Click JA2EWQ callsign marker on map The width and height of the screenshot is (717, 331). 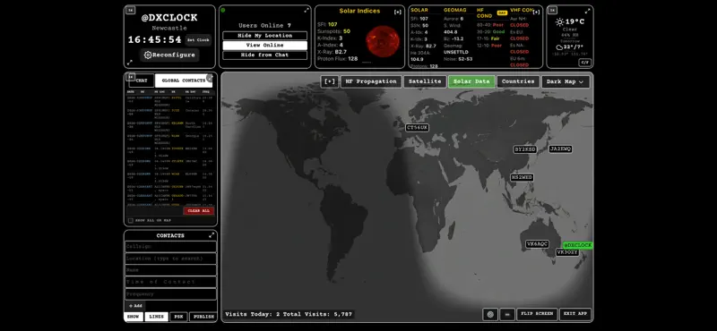tap(561, 149)
